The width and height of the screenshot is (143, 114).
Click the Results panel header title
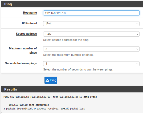(x=11, y=89)
